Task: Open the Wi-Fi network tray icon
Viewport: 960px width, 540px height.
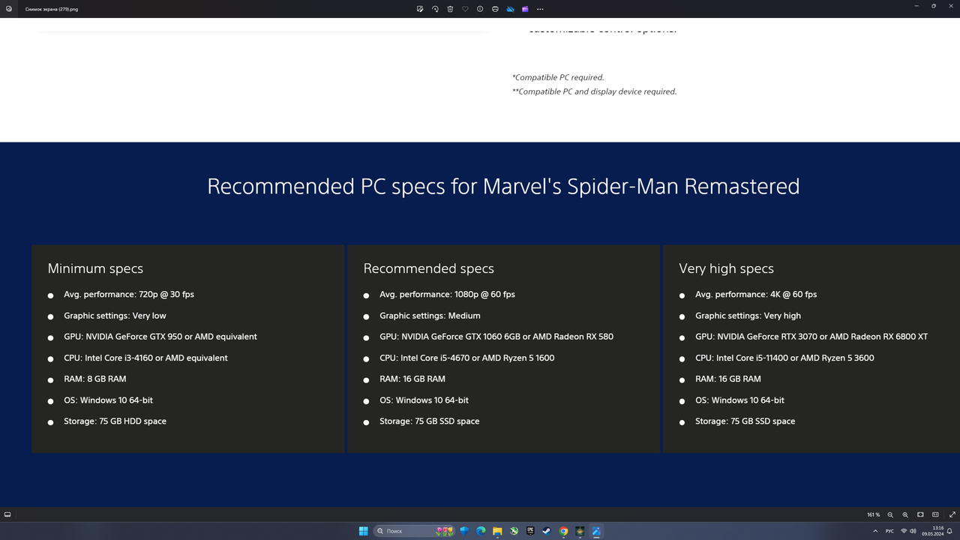Action: tap(904, 531)
